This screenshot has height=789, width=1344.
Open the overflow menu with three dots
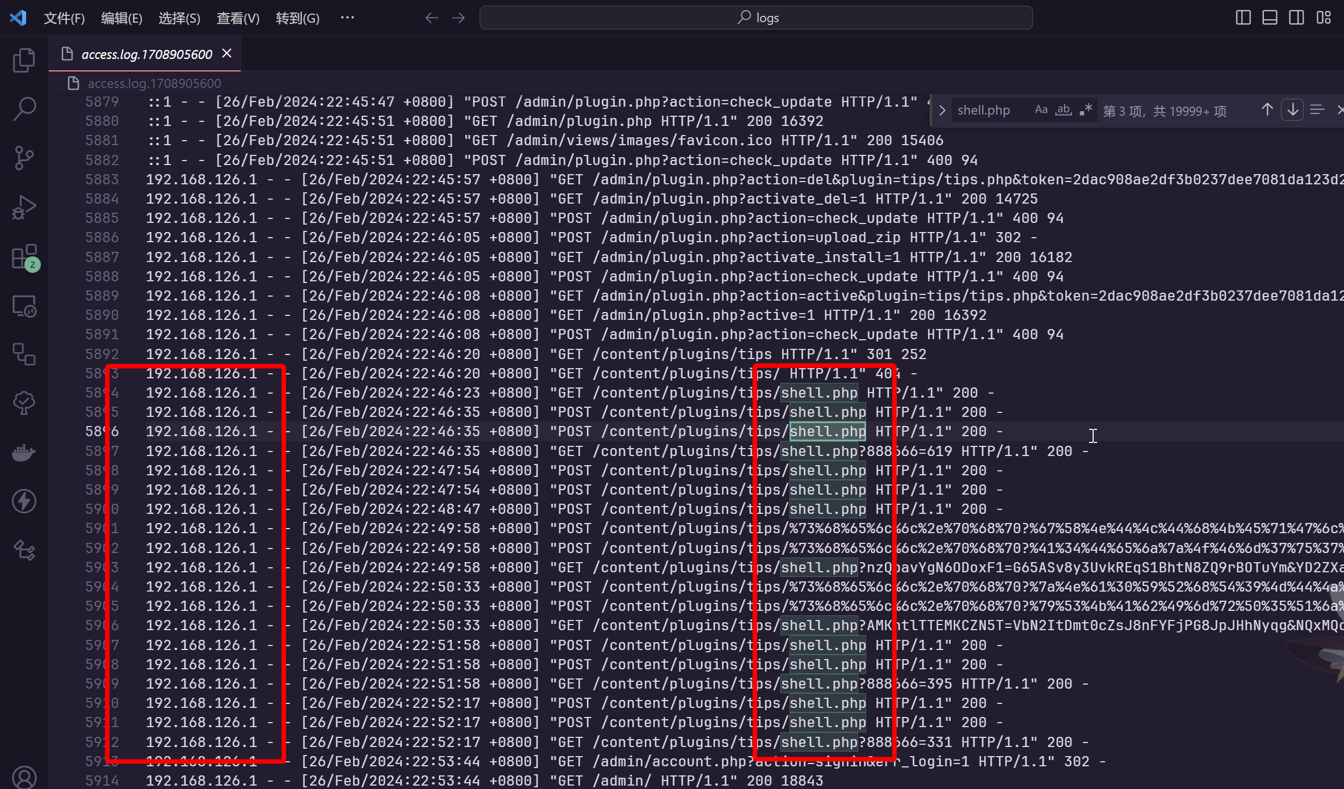347,18
